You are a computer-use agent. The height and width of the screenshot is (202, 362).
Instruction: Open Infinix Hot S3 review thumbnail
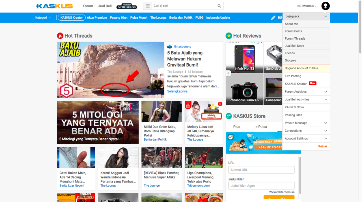coord(244,57)
